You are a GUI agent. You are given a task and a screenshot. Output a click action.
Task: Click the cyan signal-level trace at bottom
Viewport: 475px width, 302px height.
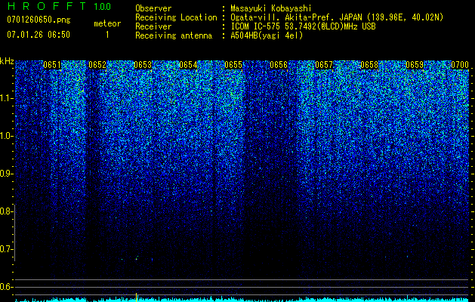coord(242,300)
